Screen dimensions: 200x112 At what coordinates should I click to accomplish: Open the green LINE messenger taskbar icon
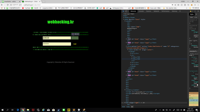(64, 110)
